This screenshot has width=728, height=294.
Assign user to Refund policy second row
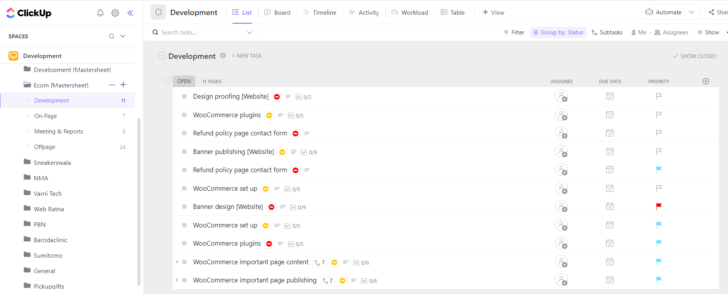tap(562, 170)
